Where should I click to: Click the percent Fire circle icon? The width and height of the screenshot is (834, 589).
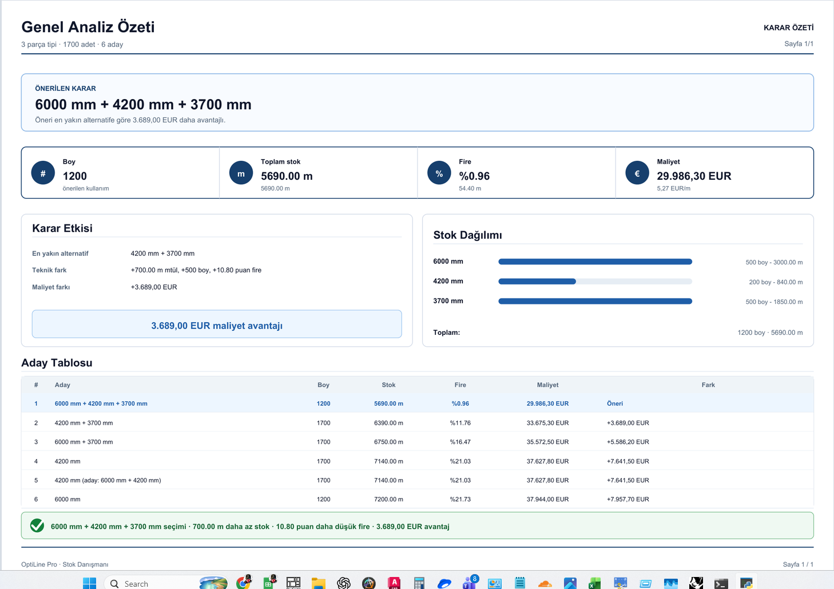tap(439, 173)
